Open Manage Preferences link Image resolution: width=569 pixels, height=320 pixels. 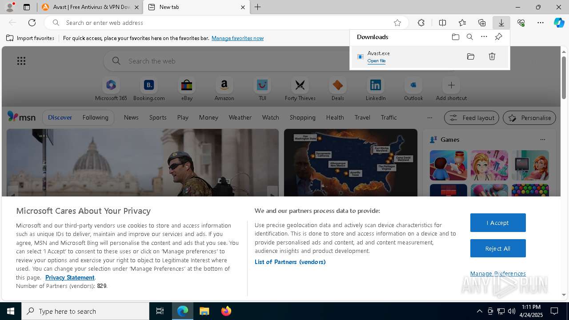498,273
